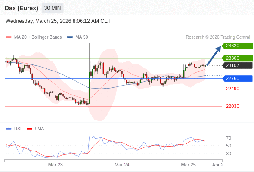
Task: Click the Research © 2026 Trading Central text
Action: click(218, 37)
